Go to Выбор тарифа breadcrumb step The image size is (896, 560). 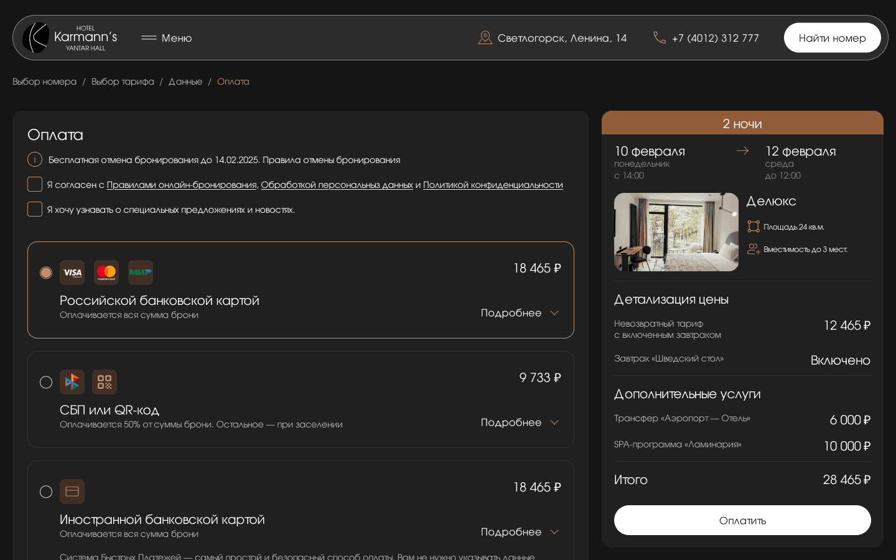point(123,82)
